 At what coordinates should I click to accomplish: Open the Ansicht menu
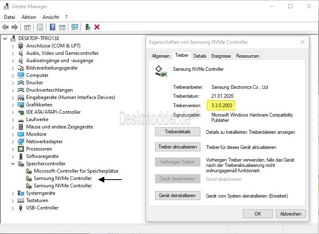[x=51, y=17]
